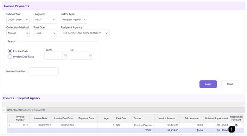Open the Program dropdown showing NSLP
The width and height of the screenshot is (247, 136).
pyautogui.click(x=45, y=20)
